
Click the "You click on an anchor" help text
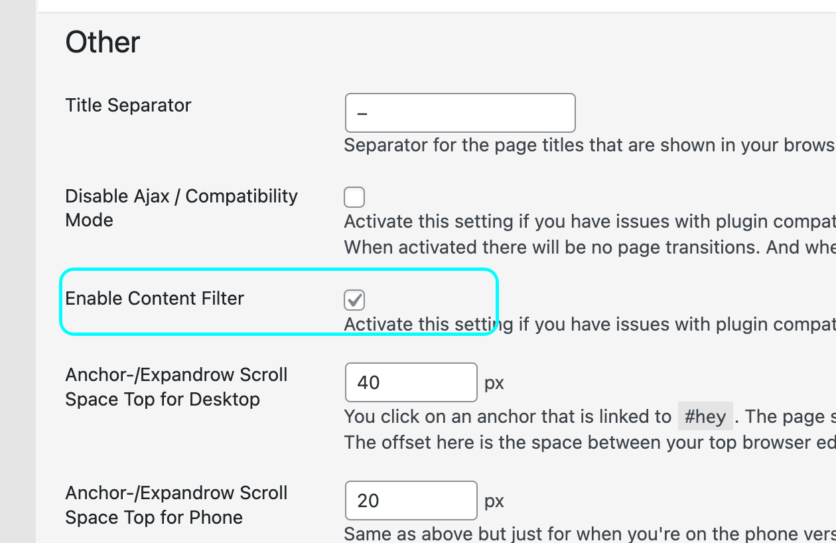(x=508, y=417)
